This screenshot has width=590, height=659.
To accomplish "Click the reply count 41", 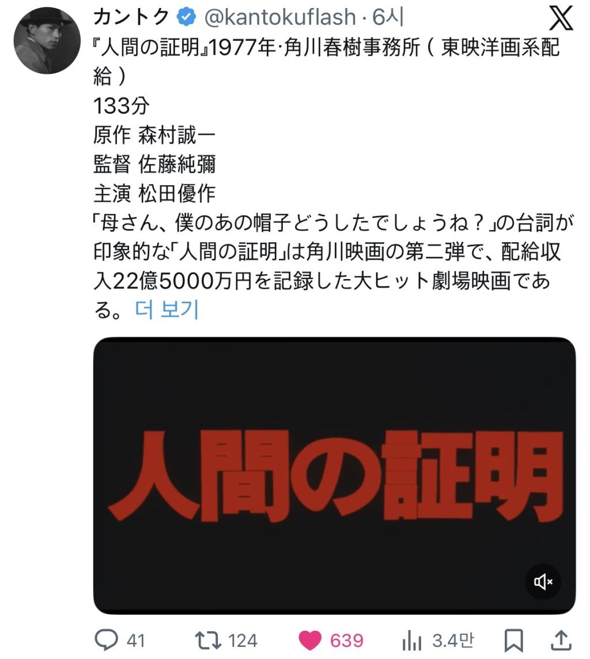I will pos(135,641).
